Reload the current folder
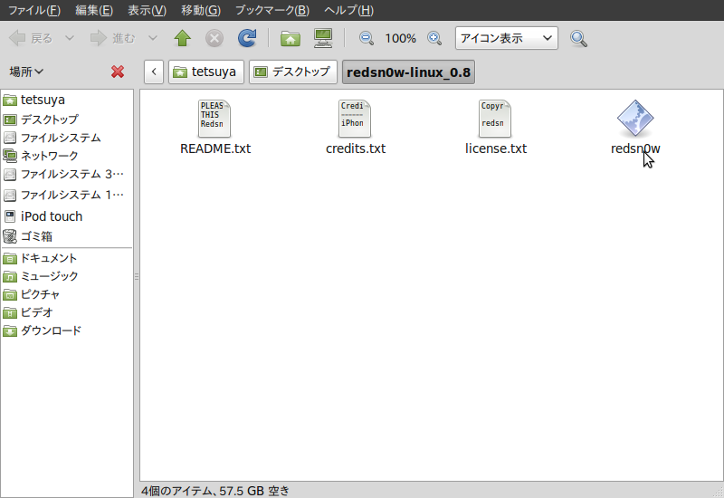This screenshot has height=498, width=724. click(247, 38)
